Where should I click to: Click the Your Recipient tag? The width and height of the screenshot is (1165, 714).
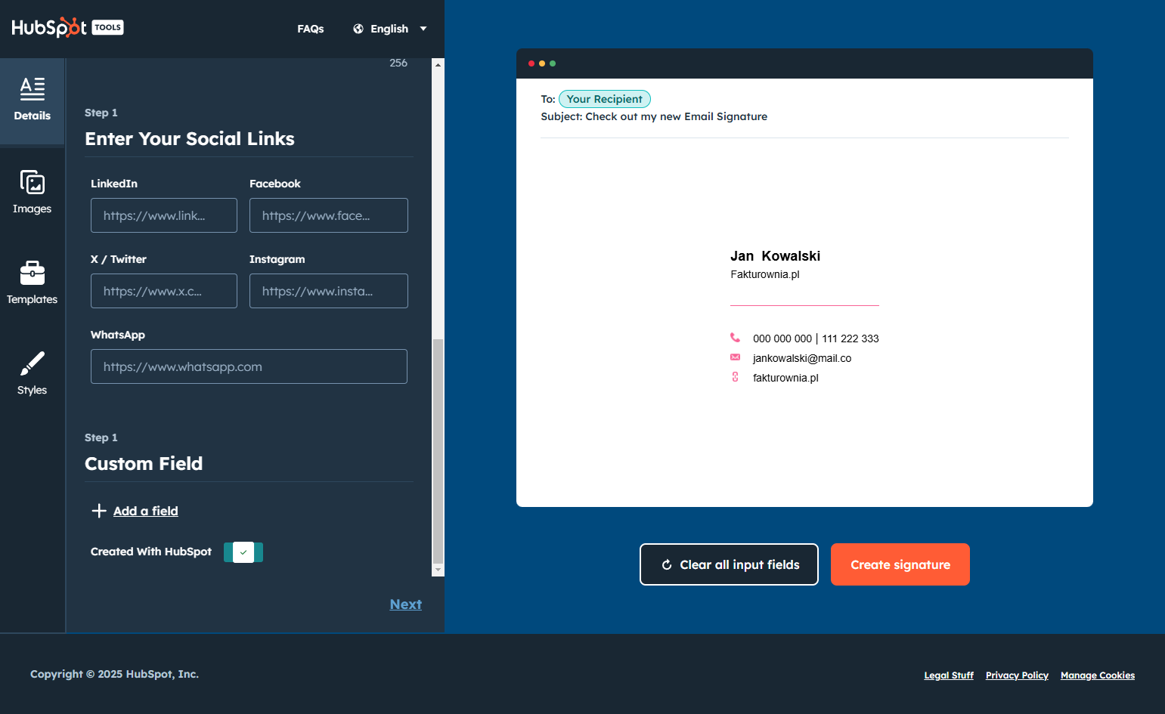(605, 99)
